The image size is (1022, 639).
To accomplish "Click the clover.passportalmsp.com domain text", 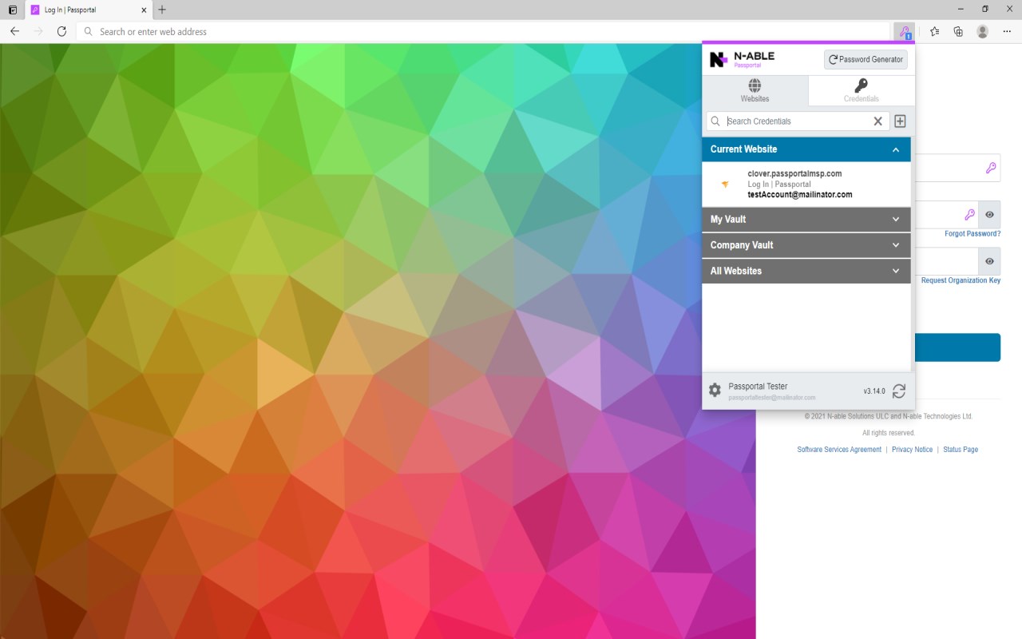I will 794,174.
